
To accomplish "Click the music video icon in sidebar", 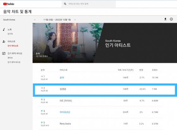I will tap(4, 53).
